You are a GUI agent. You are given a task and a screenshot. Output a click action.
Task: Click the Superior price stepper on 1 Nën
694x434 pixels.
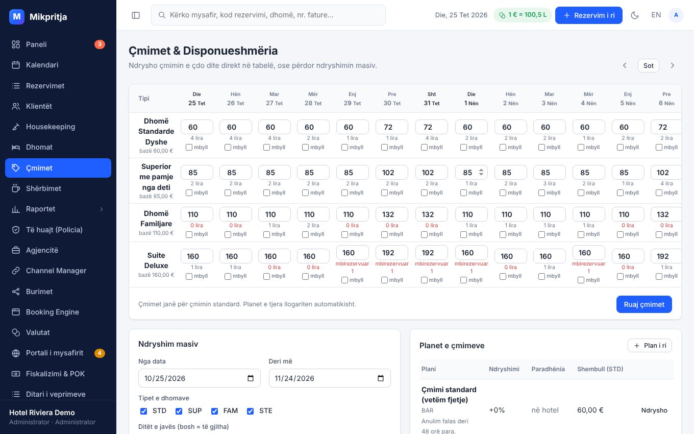pos(481,173)
